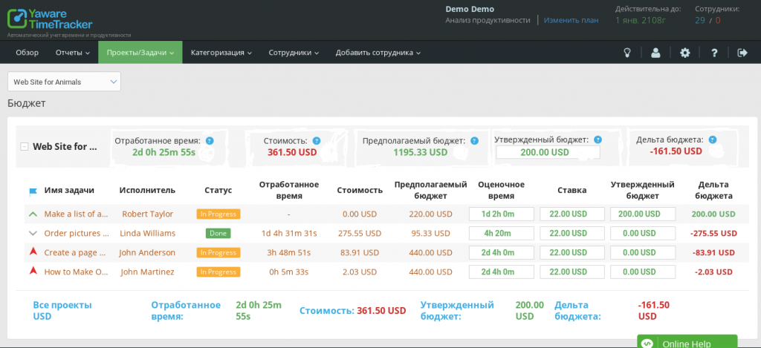The height and width of the screenshot is (348, 761).
Task: Open task Make a list of a...
Action: tap(77, 214)
